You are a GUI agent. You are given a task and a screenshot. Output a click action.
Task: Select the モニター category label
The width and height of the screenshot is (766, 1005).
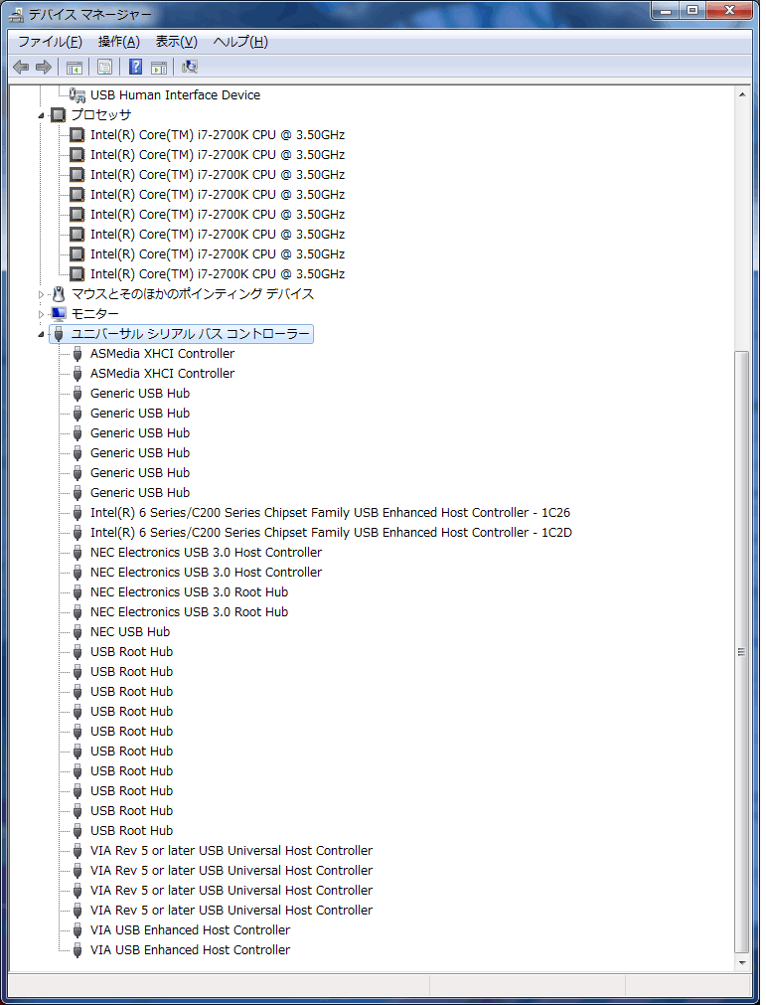click(x=94, y=313)
